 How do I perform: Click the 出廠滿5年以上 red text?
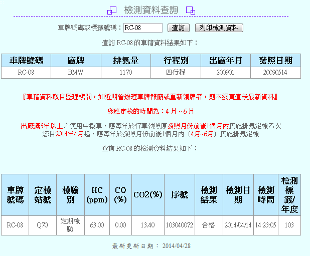[42, 126]
